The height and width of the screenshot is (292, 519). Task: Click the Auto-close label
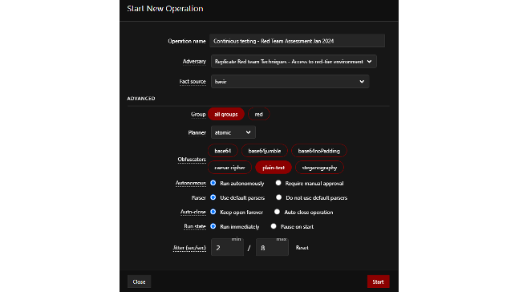point(193,212)
